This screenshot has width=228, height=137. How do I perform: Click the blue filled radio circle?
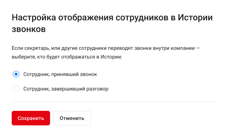click(16, 74)
